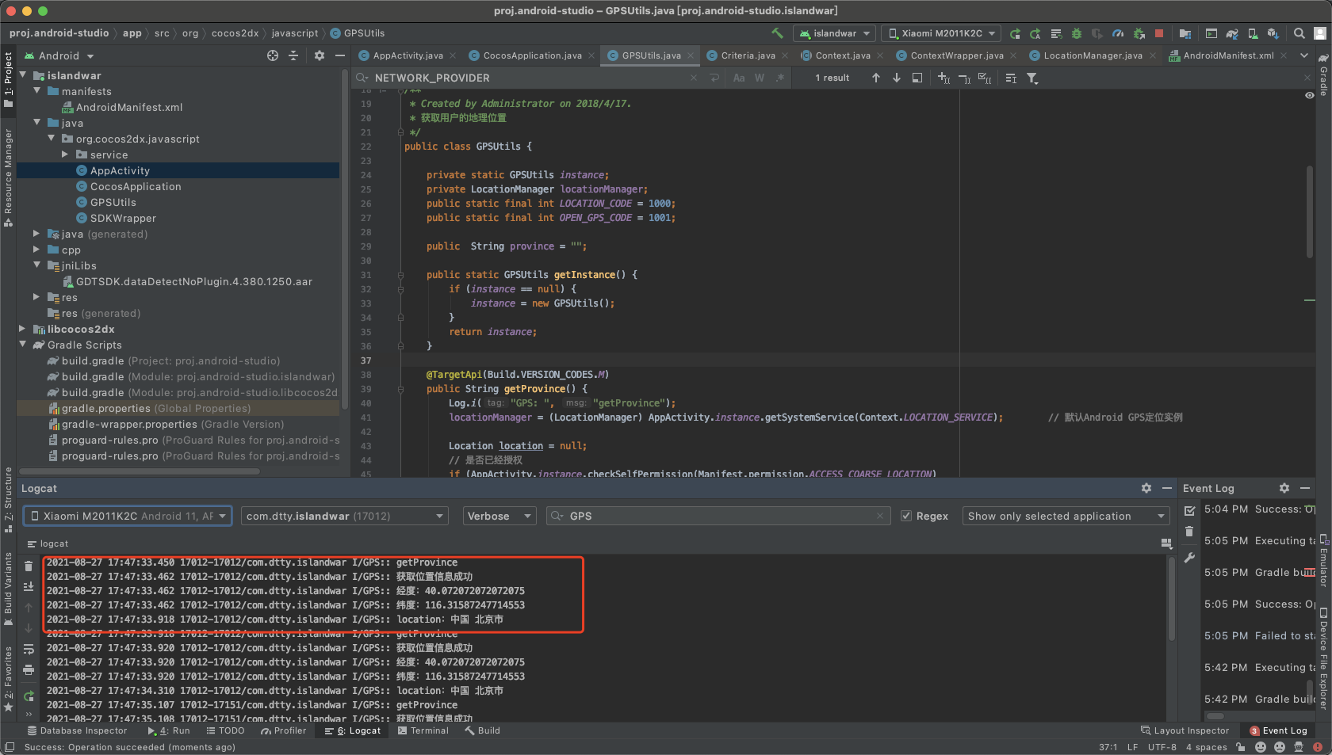Click the Print icon in logcat toolbar

click(29, 669)
